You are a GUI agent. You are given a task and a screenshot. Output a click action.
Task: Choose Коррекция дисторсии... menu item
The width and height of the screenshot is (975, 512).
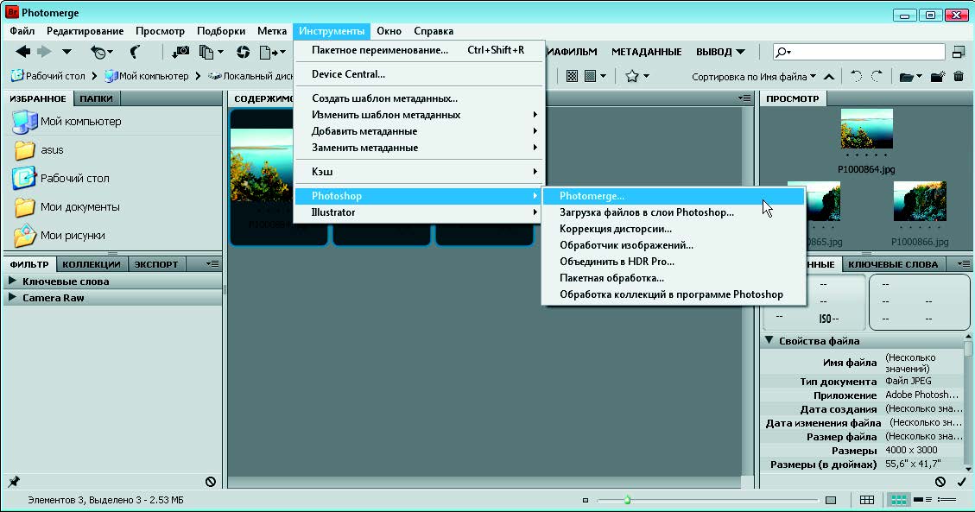click(x=674, y=229)
